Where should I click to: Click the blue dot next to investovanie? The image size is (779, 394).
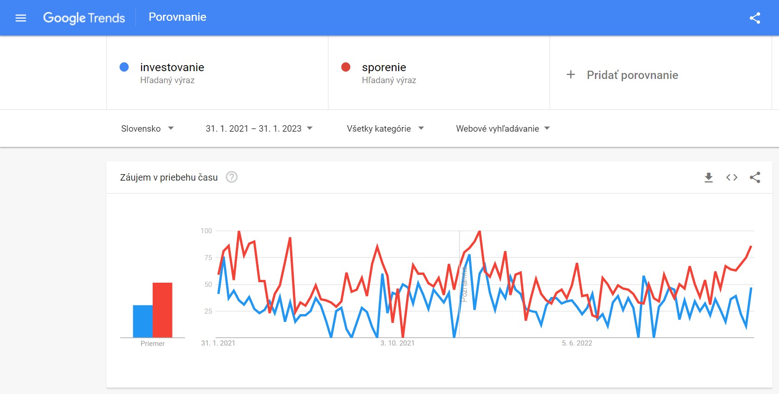124,67
